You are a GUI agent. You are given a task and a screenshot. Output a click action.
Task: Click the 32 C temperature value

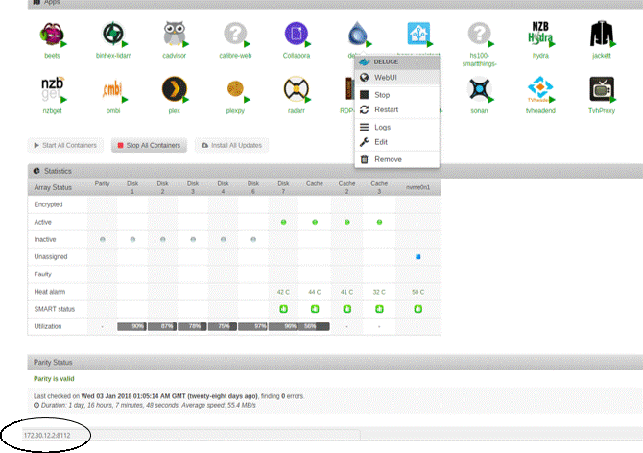[379, 292]
